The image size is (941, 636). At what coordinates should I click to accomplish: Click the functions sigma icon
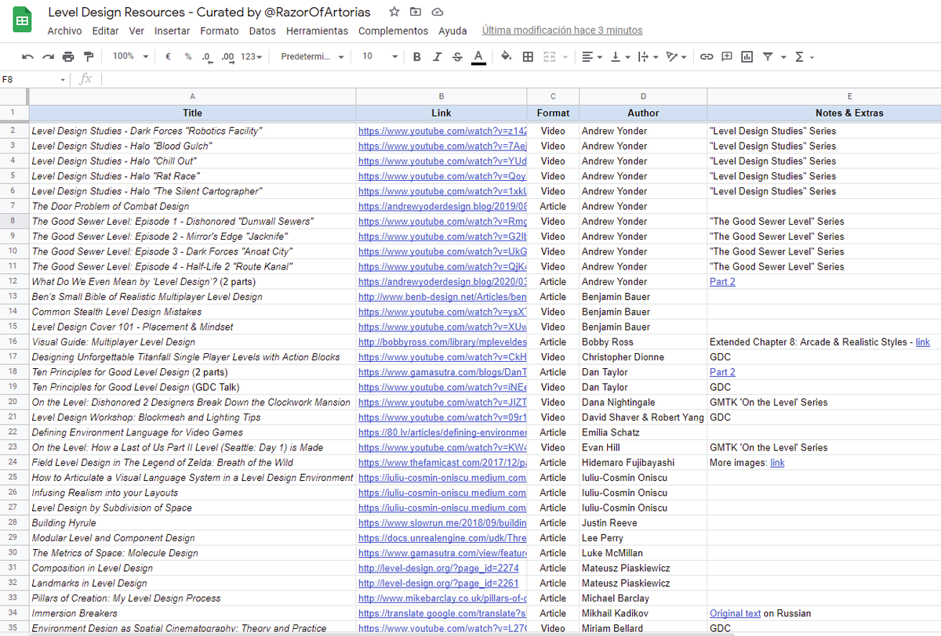(799, 56)
